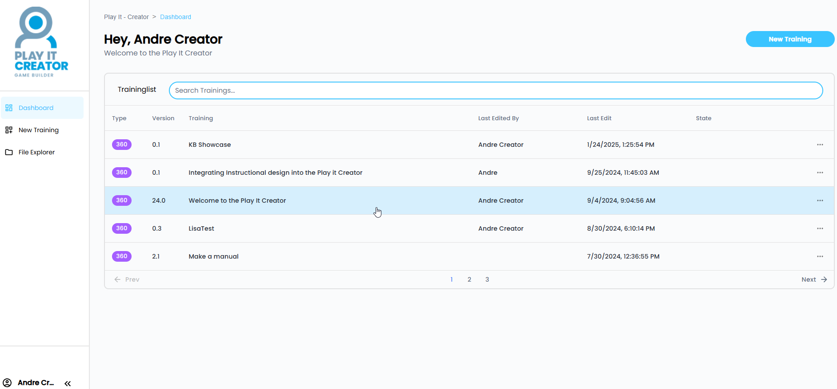837x389 pixels.
Task: Open options menu for Integrating Instructional design
Action: click(x=820, y=173)
